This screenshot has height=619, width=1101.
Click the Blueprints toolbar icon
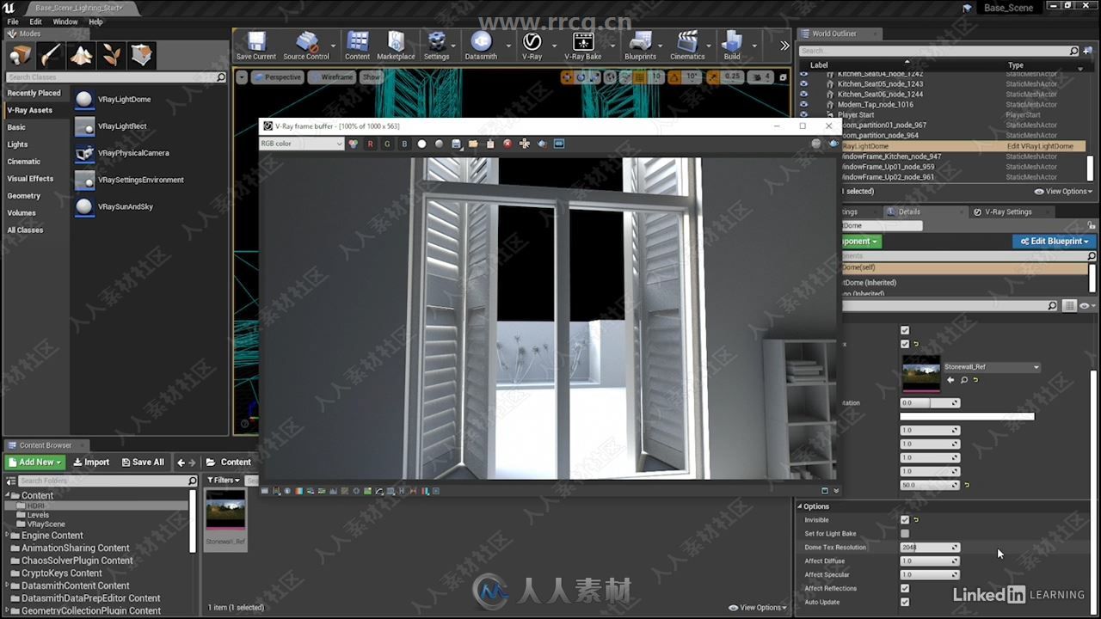point(640,46)
